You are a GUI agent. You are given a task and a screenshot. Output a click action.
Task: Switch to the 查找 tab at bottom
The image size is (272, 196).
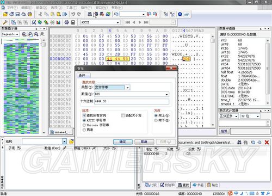pos(183,185)
